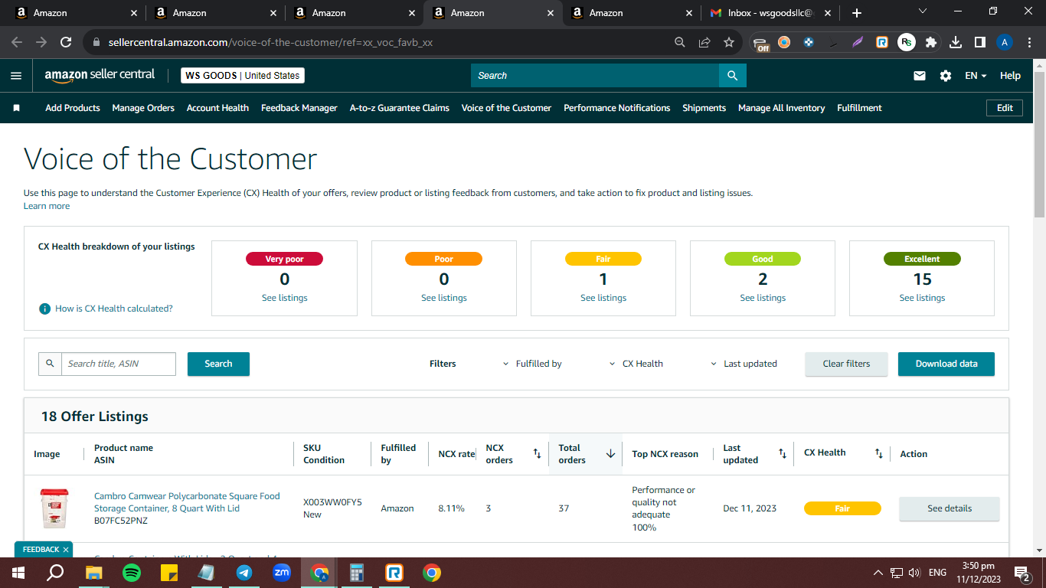Open Help link in header
1046x588 pixels.
click(1010, 76)
